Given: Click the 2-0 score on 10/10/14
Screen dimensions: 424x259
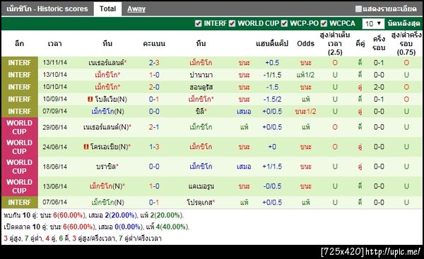Looking at the screenshot, I should coord(154,87).
